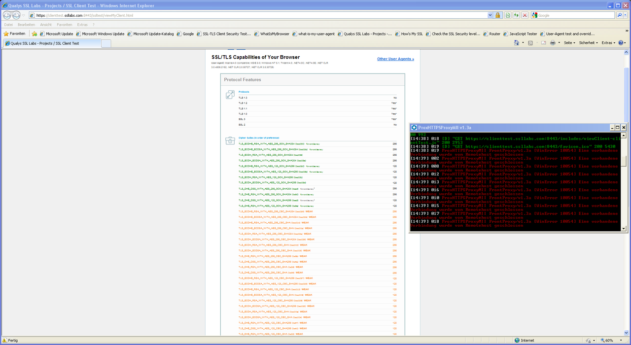Viewport: 631px width, 345px height.
Task: Click the Cipher Suites lock icon
Action: pos(230,141)
